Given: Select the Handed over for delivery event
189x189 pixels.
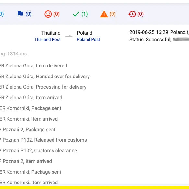Looking at the screenshot, I should (x=45, y=77).
